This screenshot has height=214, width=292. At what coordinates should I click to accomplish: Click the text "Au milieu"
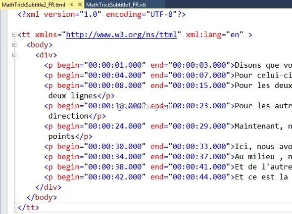(x=254, y=157)
